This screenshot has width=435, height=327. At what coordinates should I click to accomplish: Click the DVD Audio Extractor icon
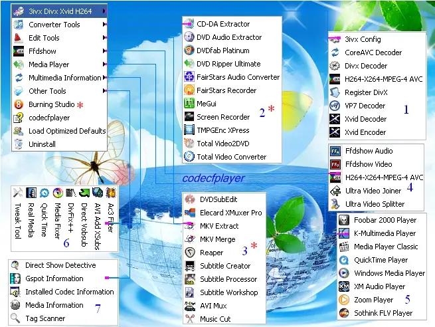point(189,37)
